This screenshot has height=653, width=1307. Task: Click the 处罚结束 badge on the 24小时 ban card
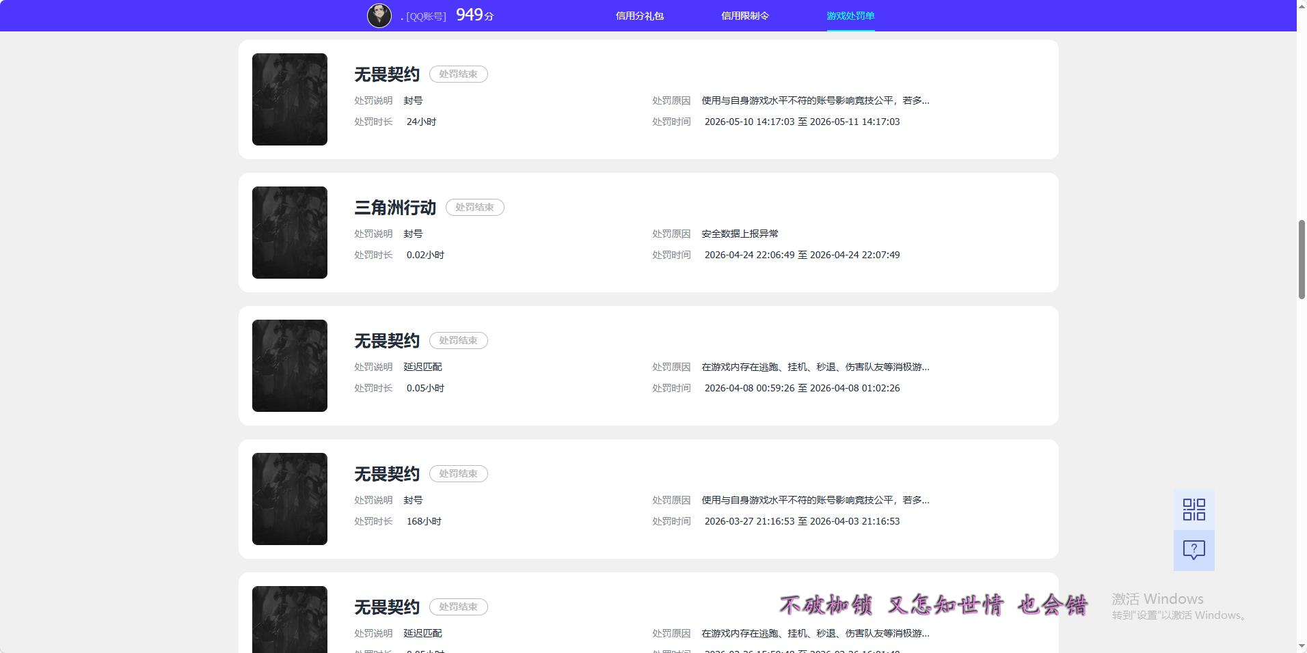pyautogui.click(x=459, y=74)
